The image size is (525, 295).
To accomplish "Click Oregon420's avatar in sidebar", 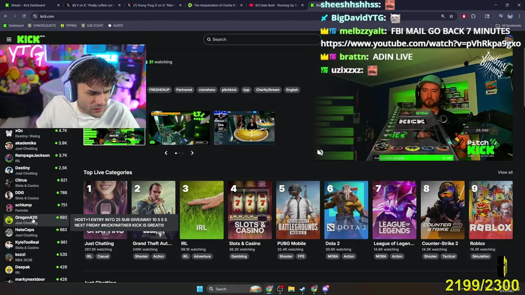I will (x=9, y=220).
